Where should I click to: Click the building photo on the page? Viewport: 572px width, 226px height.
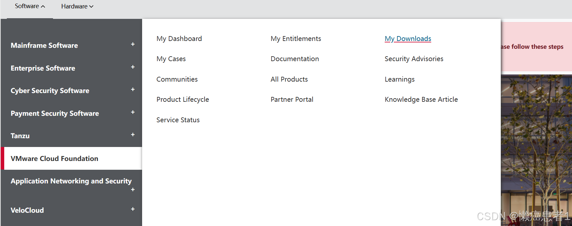click(536, 150)
